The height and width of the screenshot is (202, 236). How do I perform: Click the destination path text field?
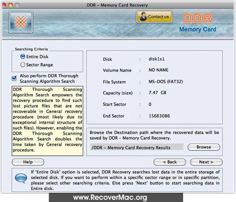(x=136, y=147)
